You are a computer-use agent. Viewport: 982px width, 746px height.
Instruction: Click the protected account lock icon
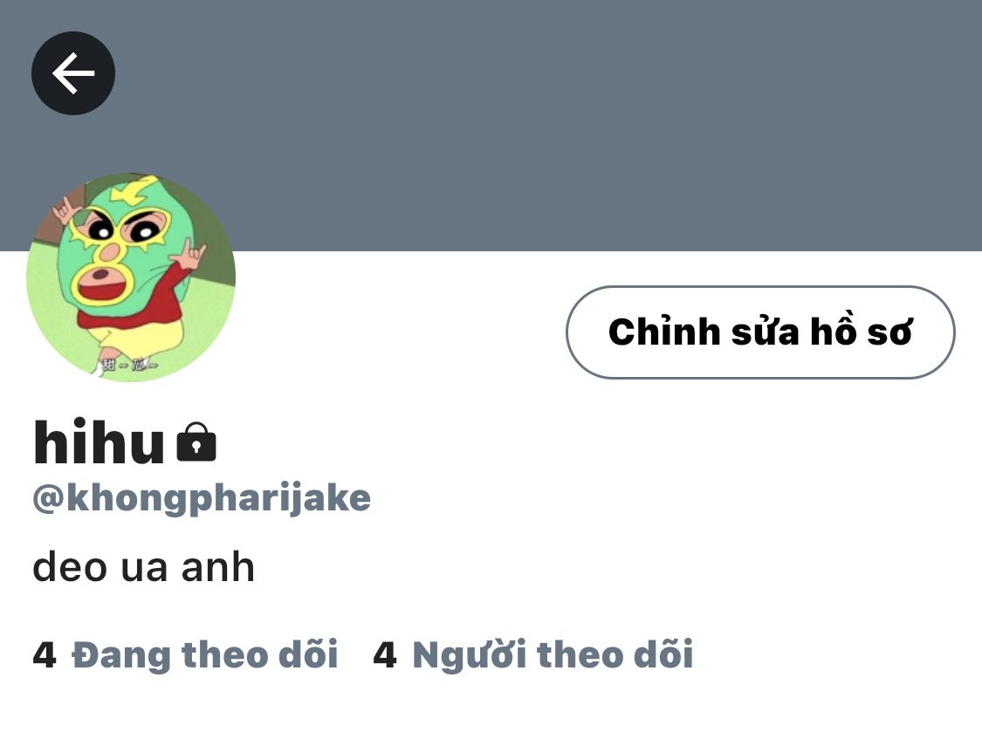coord(196,441)
